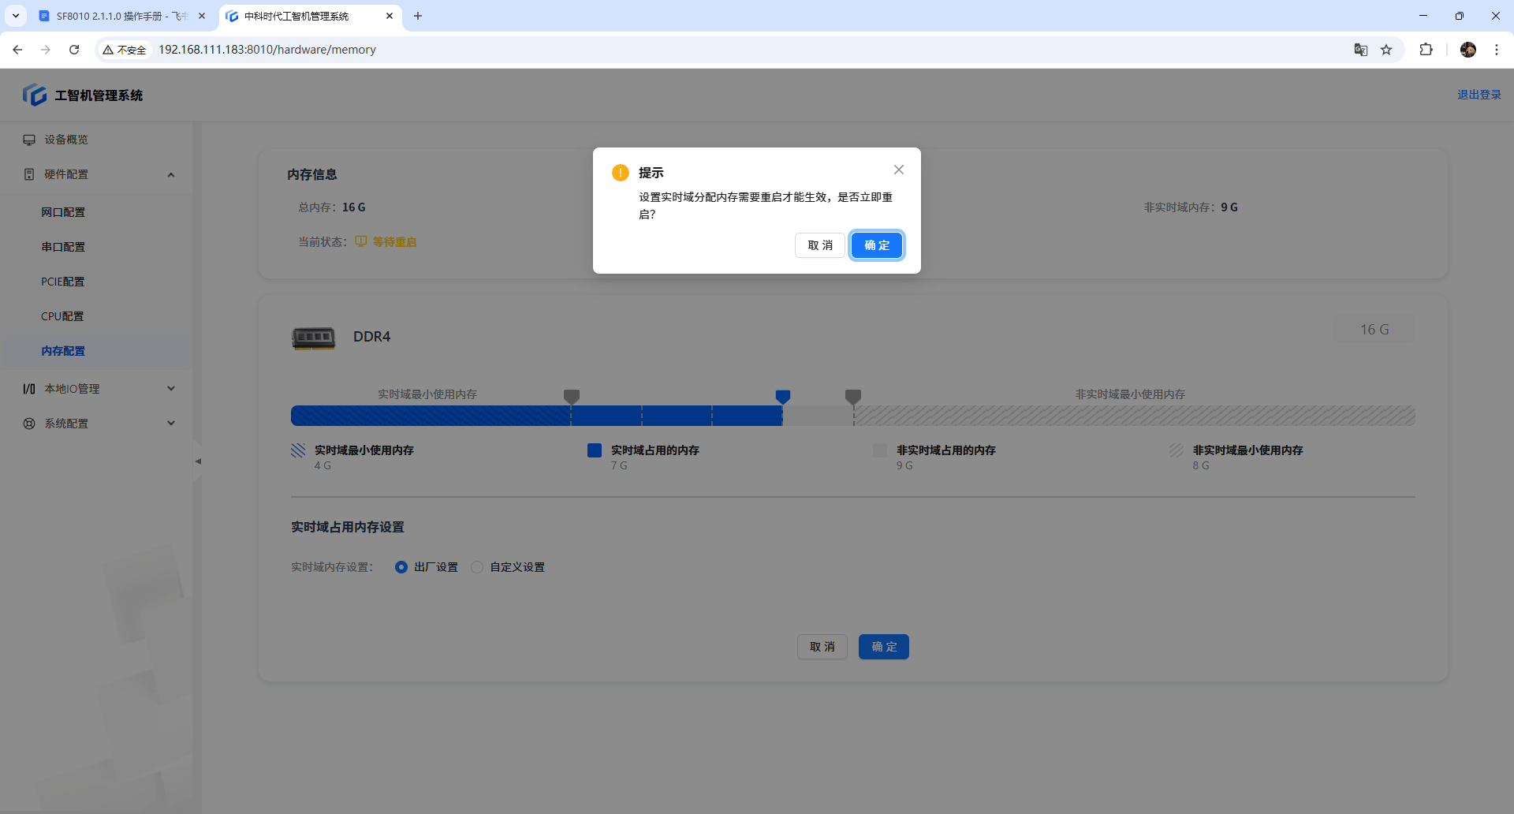Confirm reboot in the 提示 dialog
Screen dimensions: 1514x814
click(877, 245)
